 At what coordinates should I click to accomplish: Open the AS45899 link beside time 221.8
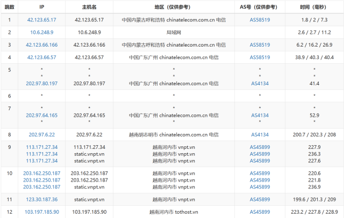pyautogui.click(x=260, y=180)
